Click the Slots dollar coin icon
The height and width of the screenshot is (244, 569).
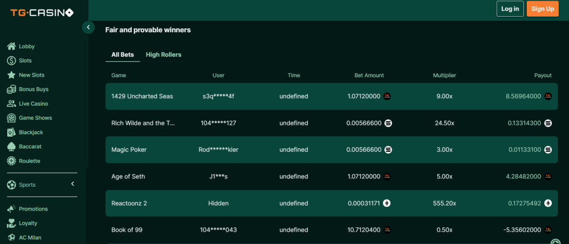(x=11, y=61)
